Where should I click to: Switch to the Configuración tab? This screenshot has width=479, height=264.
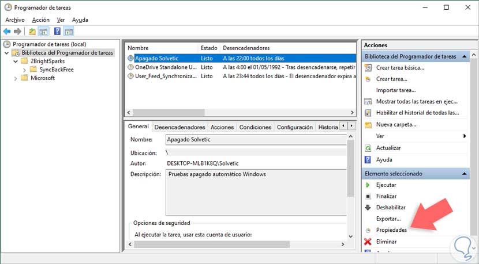295,127
